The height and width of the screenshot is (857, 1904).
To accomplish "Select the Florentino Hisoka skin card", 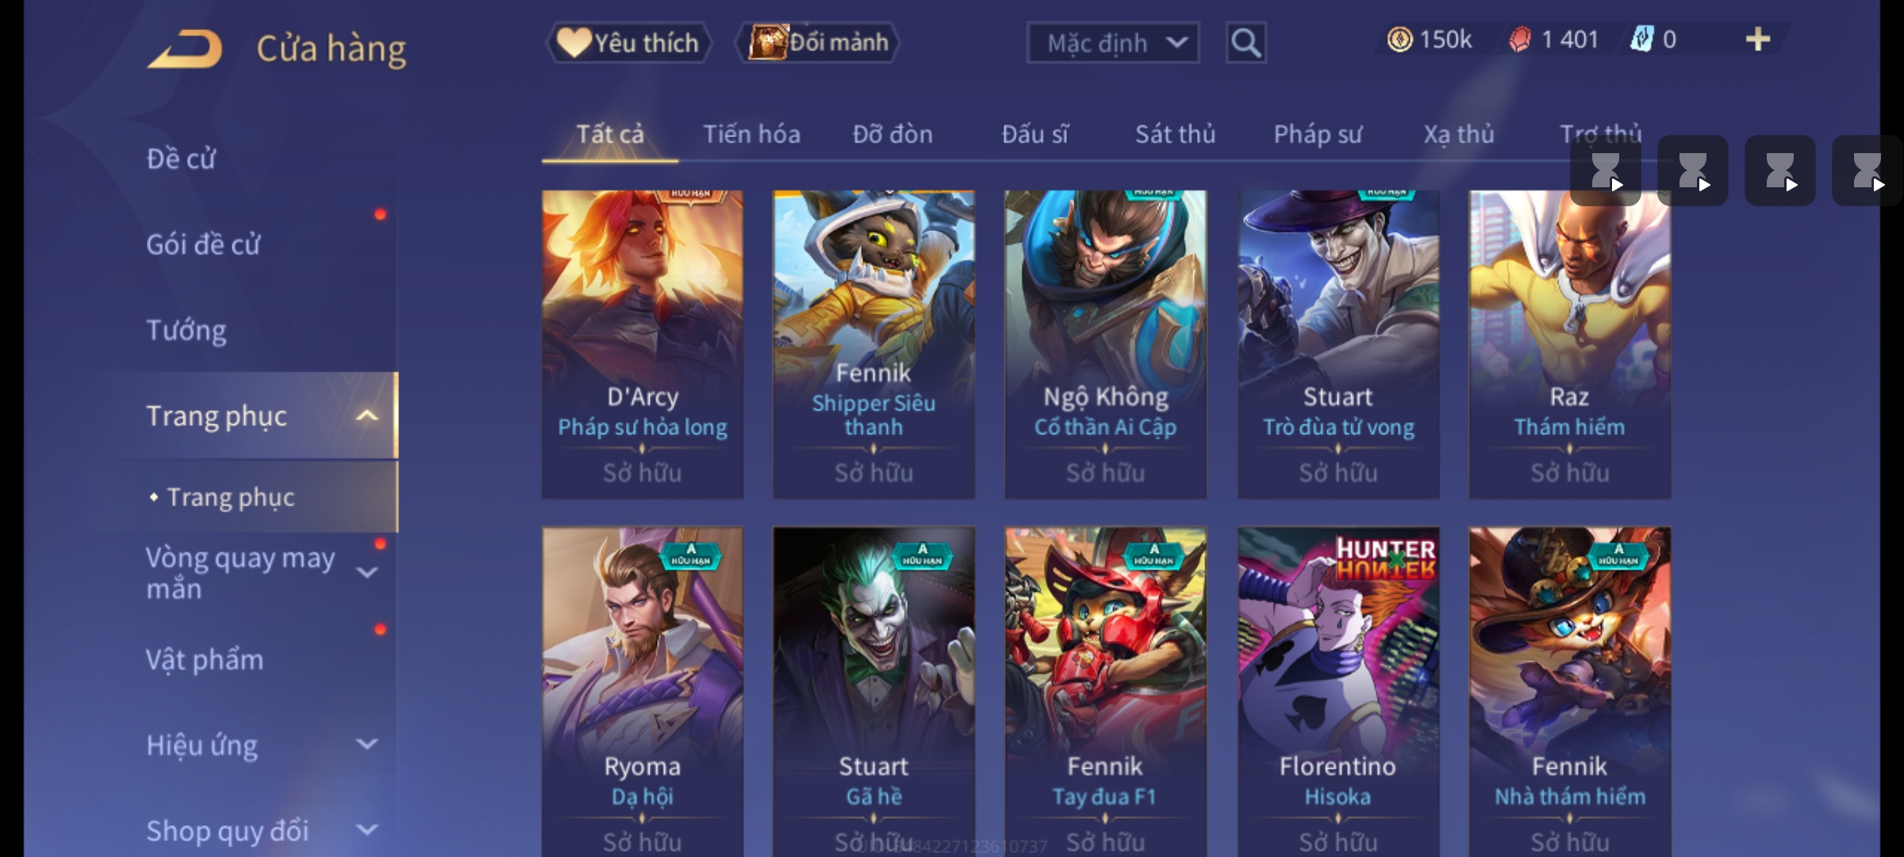I will 1338,692.
